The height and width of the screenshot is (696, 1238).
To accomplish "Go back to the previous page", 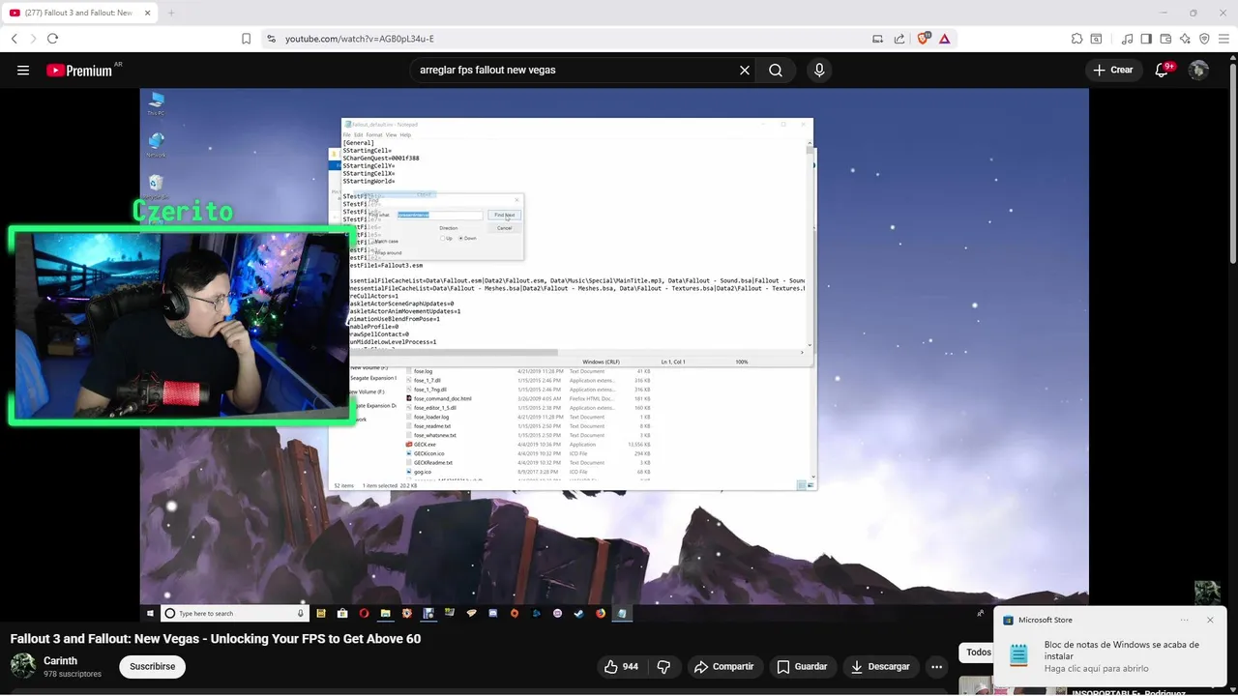I will (14, 39).
